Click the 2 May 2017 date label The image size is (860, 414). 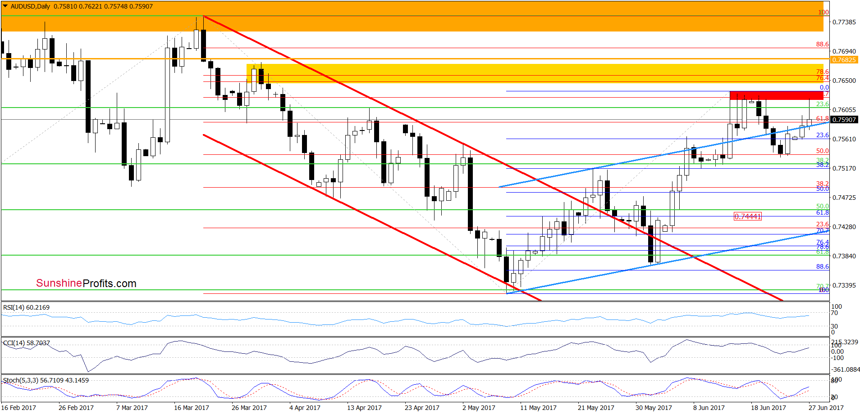tap(479, 408)
